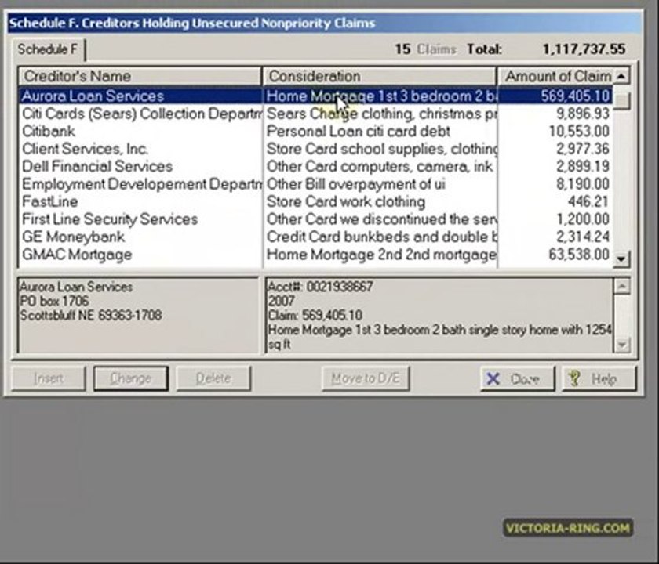Select the GE Moneybank row
The height and width of the screenshot is (564, 659).
click(315, 237)
